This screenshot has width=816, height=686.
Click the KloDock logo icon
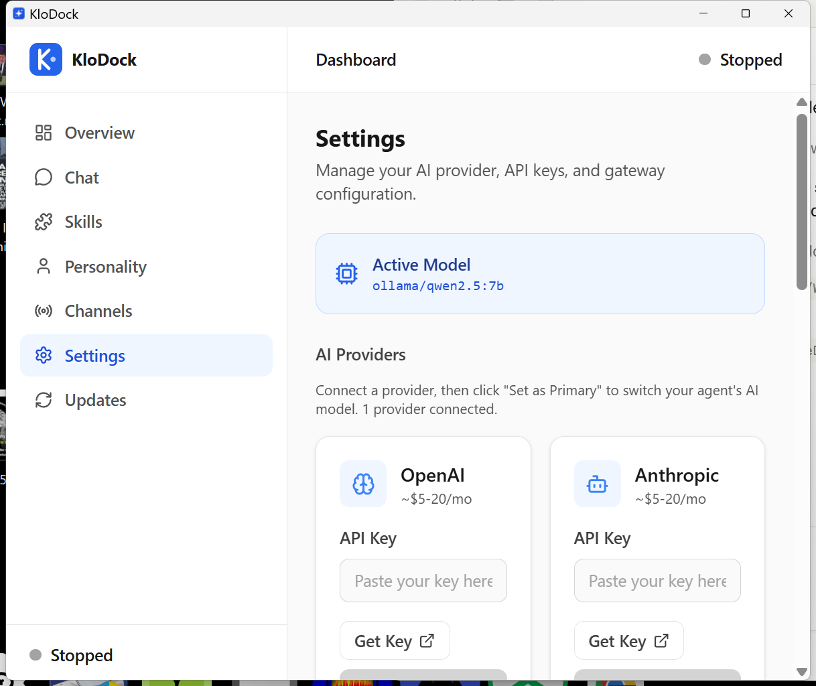[45, 59]
